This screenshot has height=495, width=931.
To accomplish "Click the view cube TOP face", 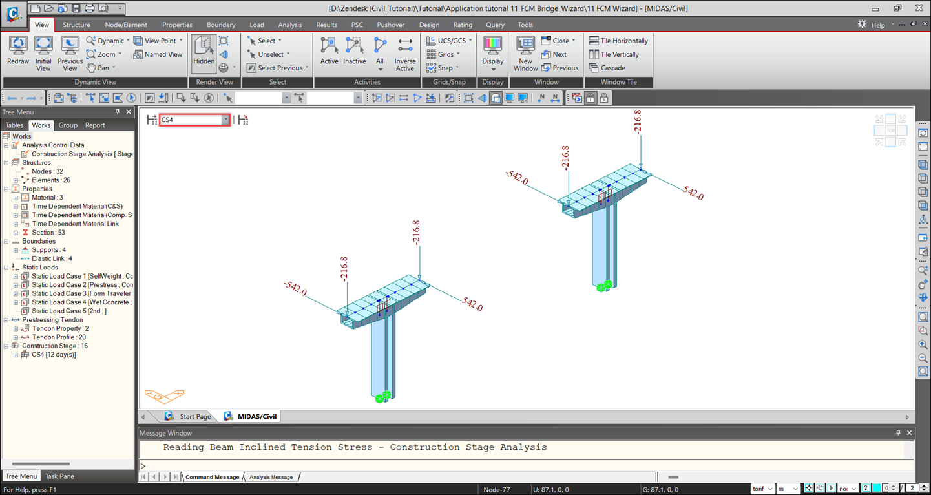I will pos(890,131).
